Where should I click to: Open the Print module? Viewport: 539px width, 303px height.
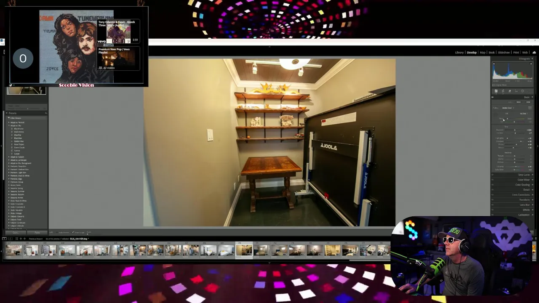(x=516, y=53)
